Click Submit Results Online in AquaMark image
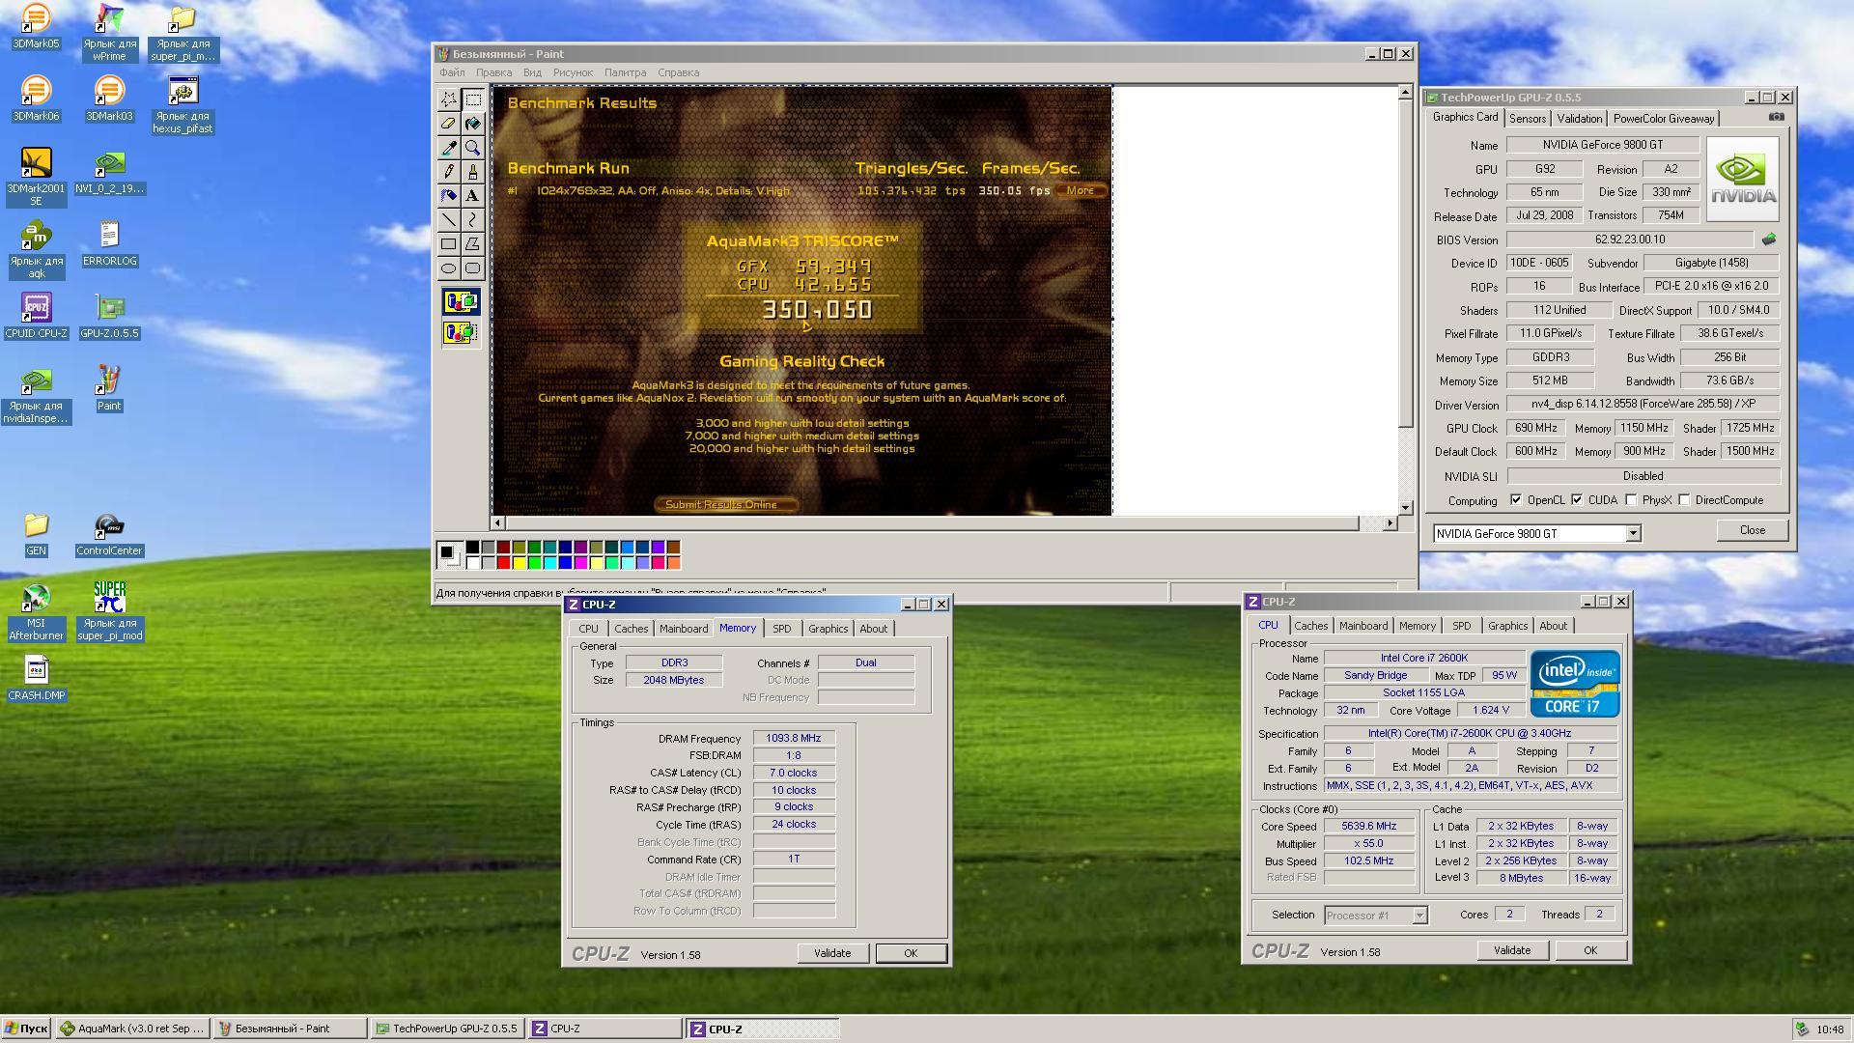This screenshot has height=1043, width=1854. point(726,504)
